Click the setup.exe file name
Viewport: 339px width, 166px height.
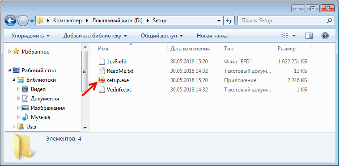(x=118, y=80)
